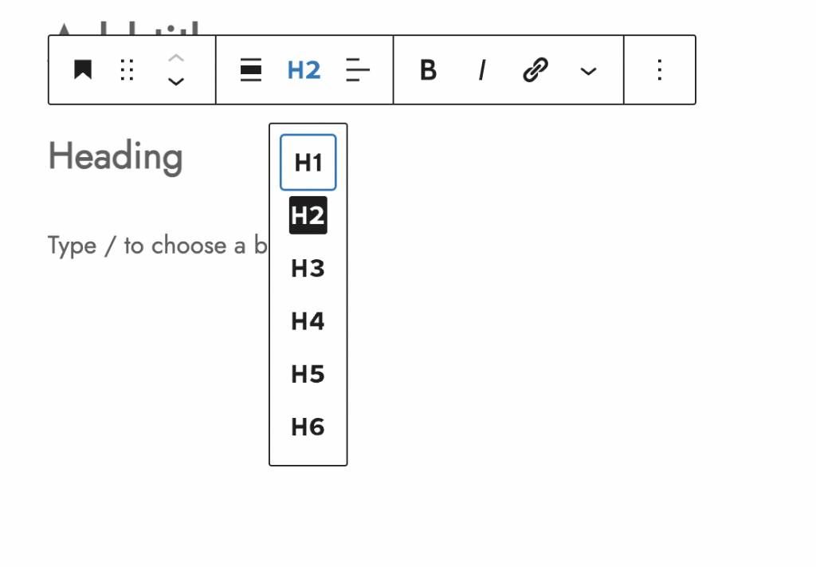Click into the Heading placeholder text
816x567 pixels.
[x=116, y=156]
